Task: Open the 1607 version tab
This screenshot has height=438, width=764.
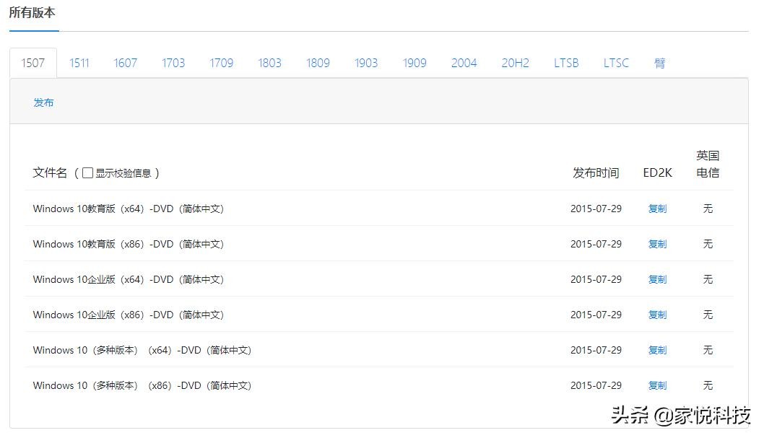Action: coord(125,63)
